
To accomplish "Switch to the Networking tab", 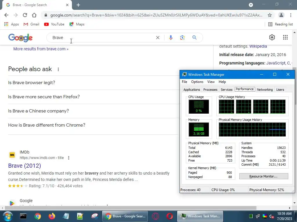I will [x=265, y=90].
